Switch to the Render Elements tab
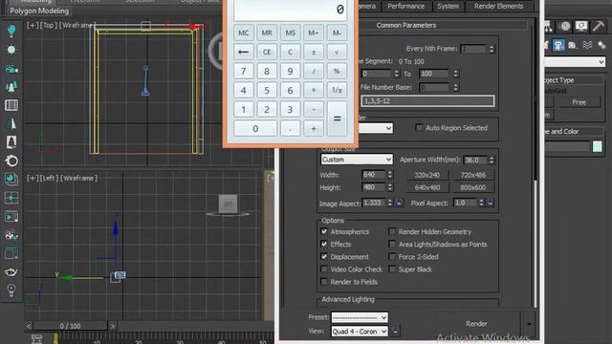 pos(498,6)
